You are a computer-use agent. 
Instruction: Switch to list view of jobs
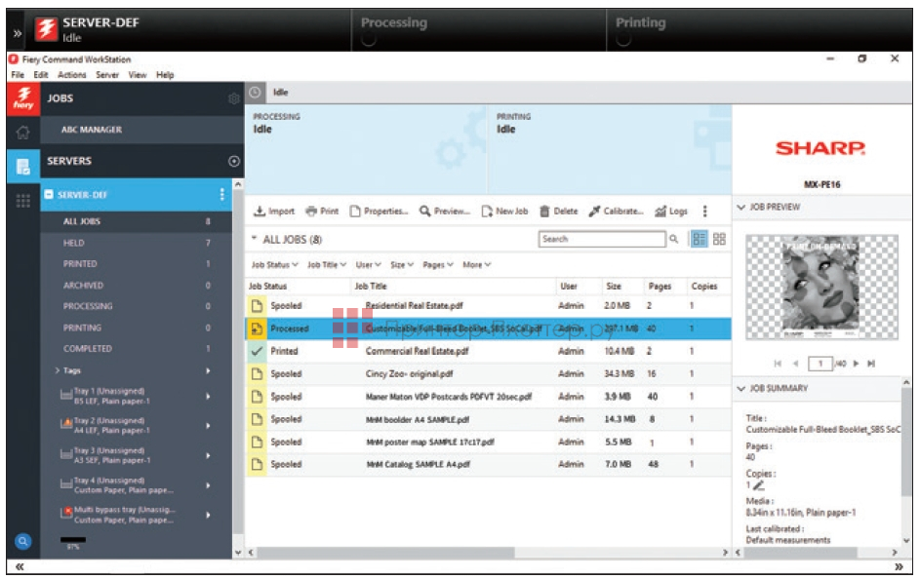(x=699, y=239)
